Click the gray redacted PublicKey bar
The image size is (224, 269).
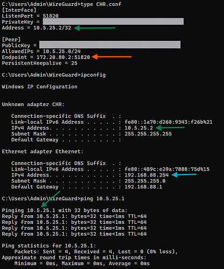110,45
